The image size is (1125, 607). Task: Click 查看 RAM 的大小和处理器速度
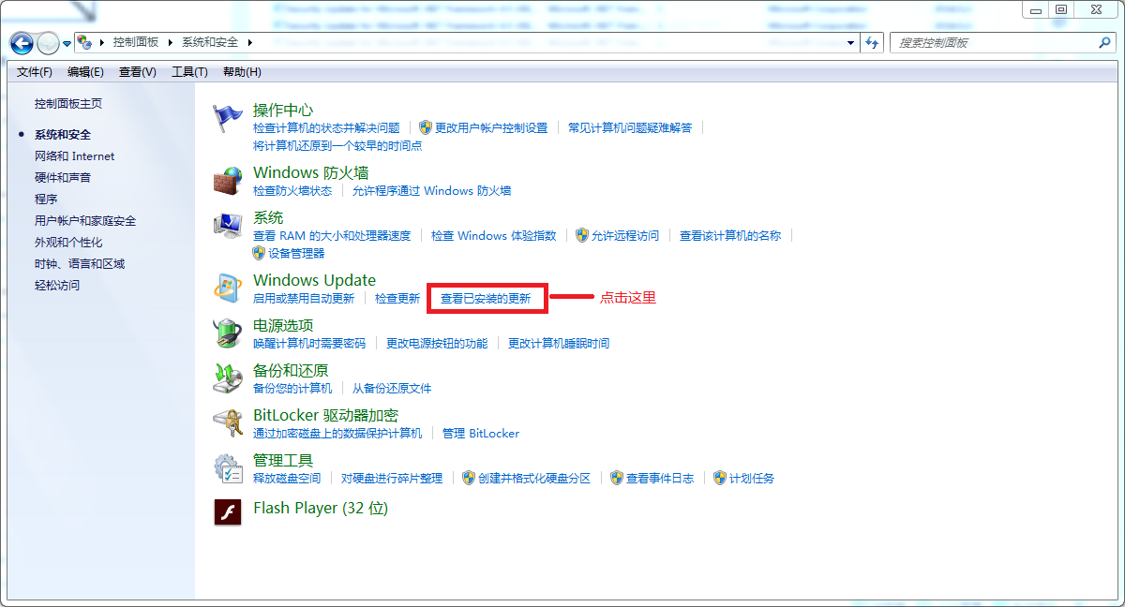point(332,236)
